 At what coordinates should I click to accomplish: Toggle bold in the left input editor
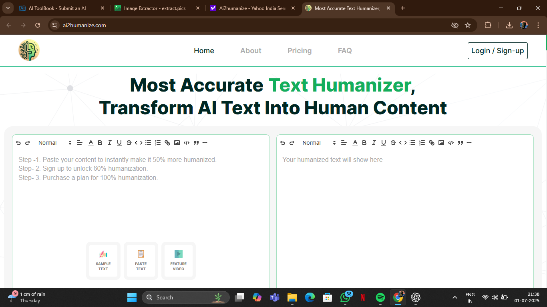(100, 143)
